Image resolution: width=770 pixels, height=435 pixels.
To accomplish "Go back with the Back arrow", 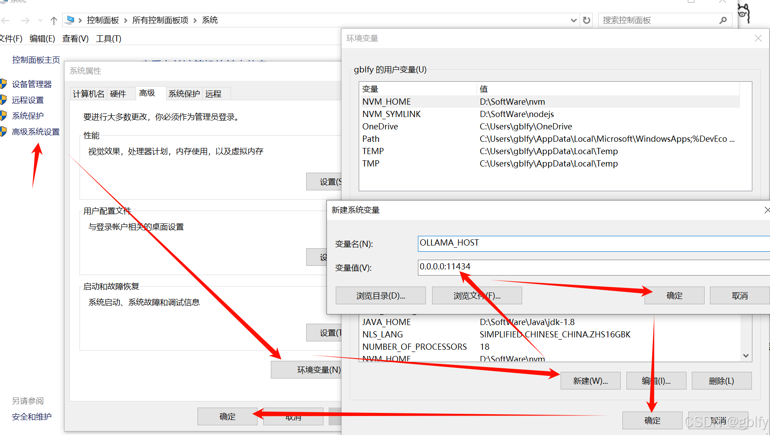I will 6,20.
